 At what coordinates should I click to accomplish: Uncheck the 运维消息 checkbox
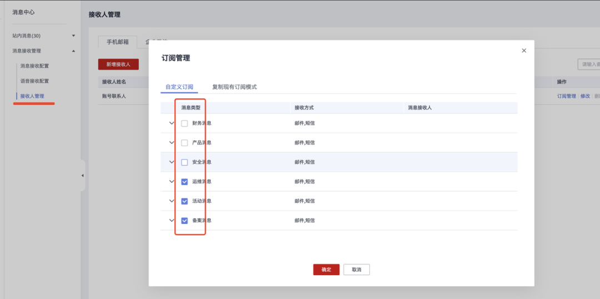point(184,182)
